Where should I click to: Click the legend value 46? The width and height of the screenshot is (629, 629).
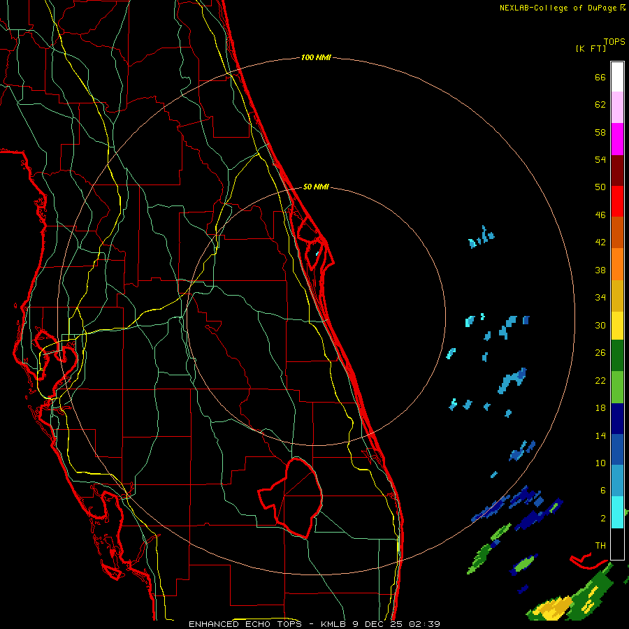pyautogui.click(x=600, y=215)
